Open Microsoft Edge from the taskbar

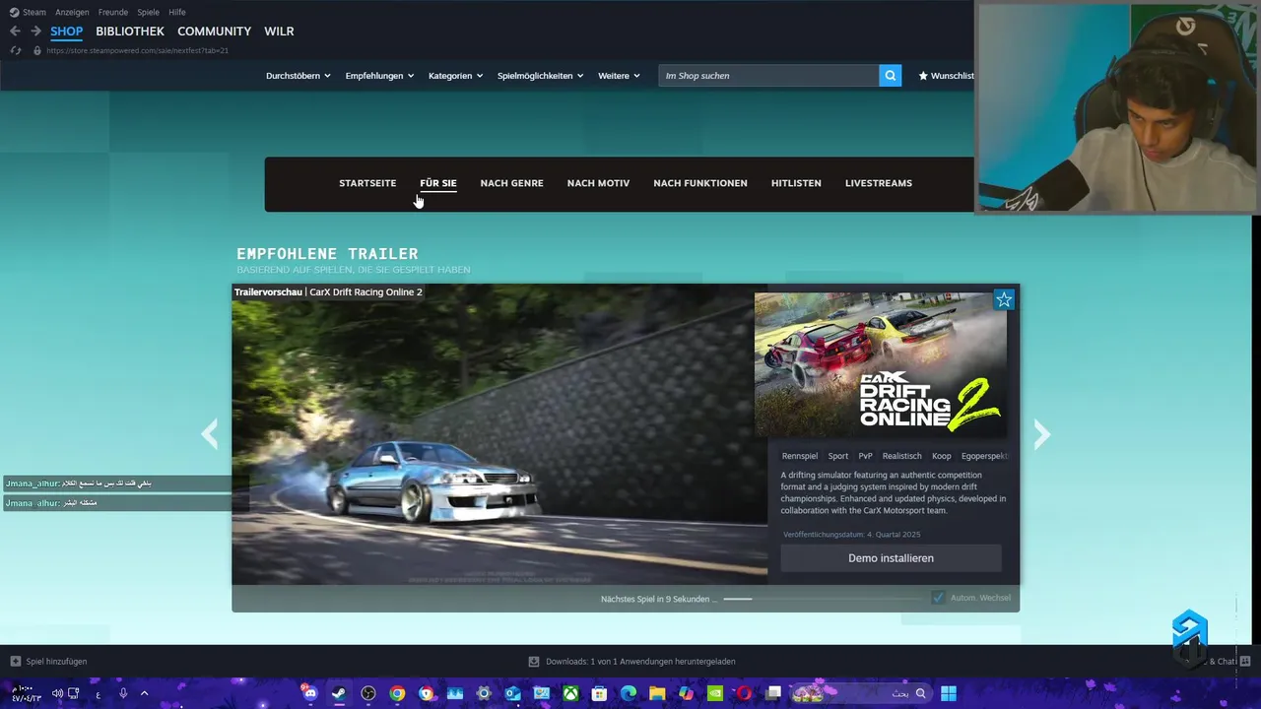629,693
